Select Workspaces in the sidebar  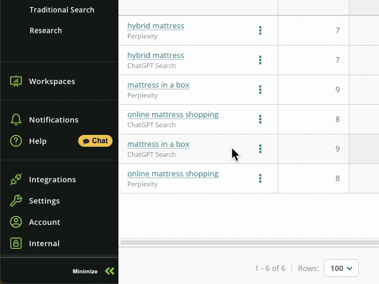pos(52,82)
